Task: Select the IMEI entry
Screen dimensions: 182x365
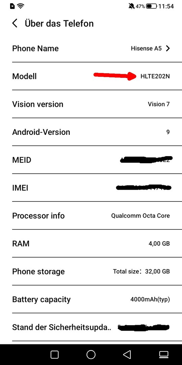Action: (91, 188)
